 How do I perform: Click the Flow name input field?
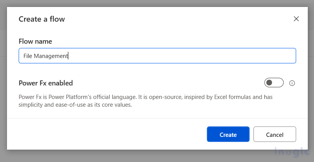157,56
